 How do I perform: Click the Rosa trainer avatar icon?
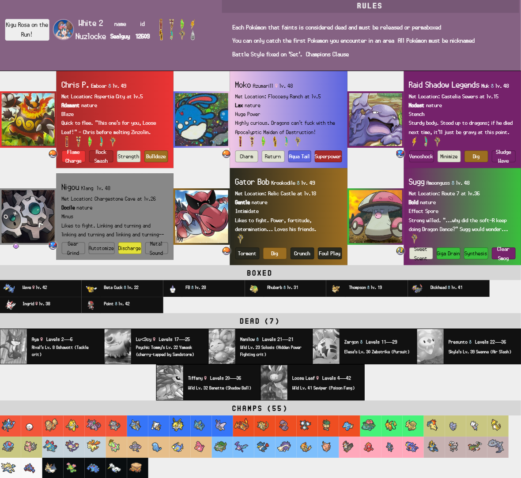tap(64, 30)
